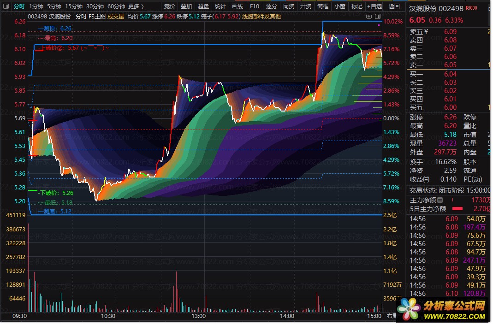The height and width of the screenshot is (324, 493).
Task: Open the 线缆部件及其他 sector link
Action: click(261, 16)
